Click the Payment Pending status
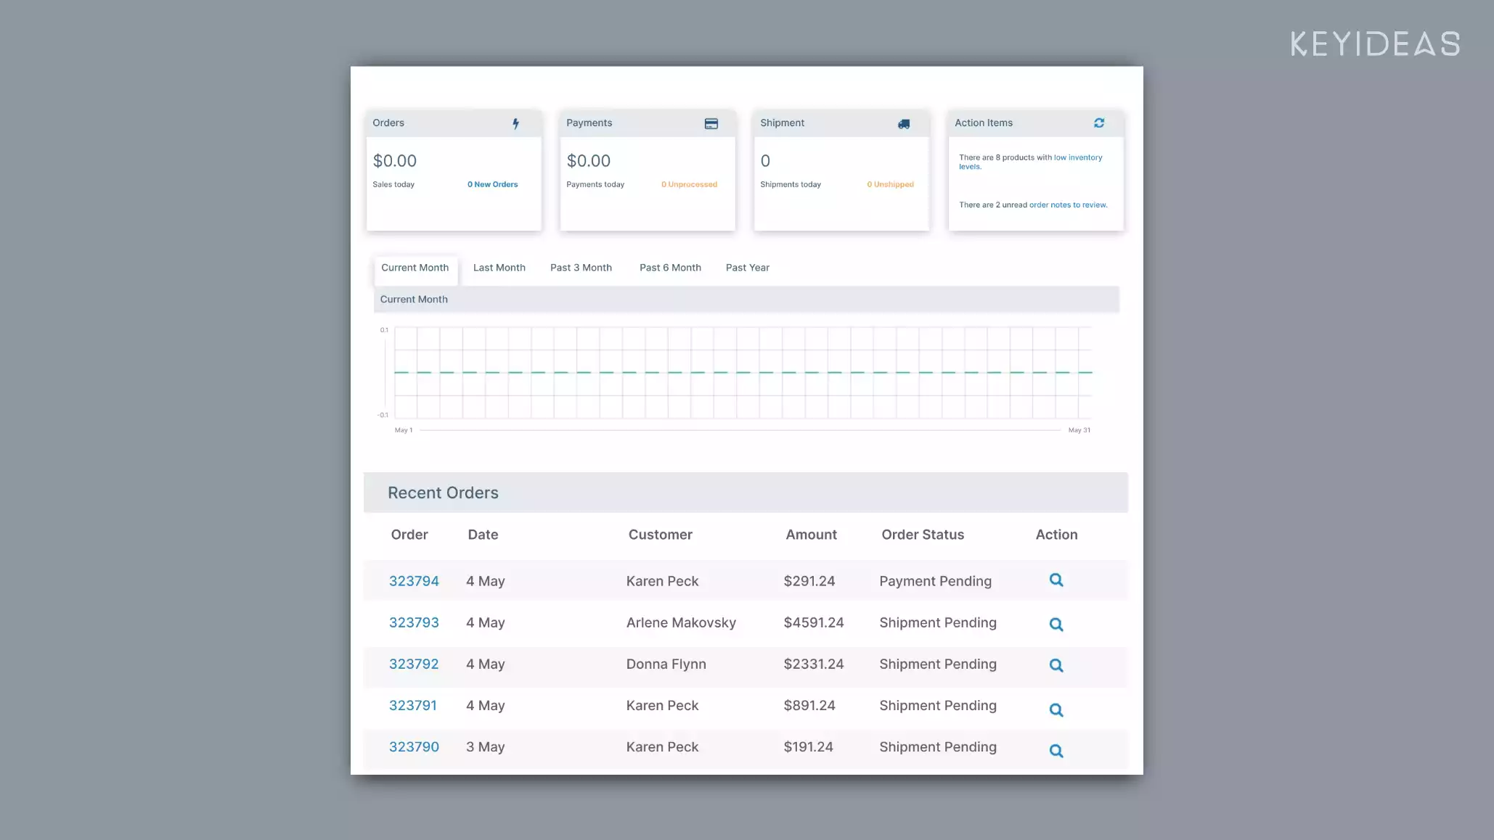 [x=935, y=581]
